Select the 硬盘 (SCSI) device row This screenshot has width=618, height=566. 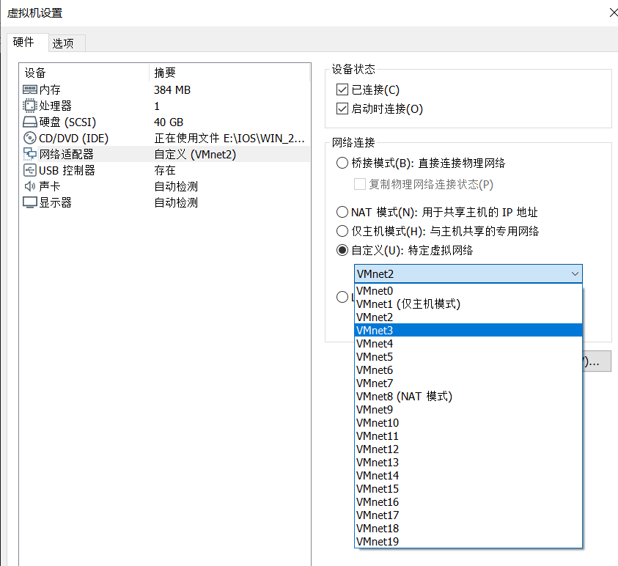tap(165, 122)
